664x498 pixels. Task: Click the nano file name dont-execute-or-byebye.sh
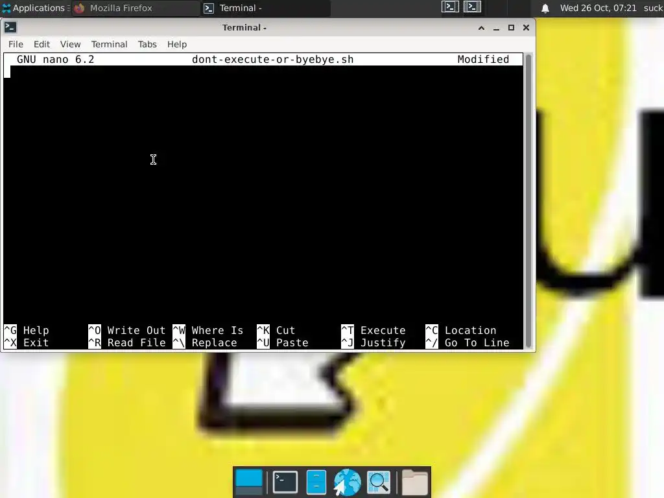(273, 59)
